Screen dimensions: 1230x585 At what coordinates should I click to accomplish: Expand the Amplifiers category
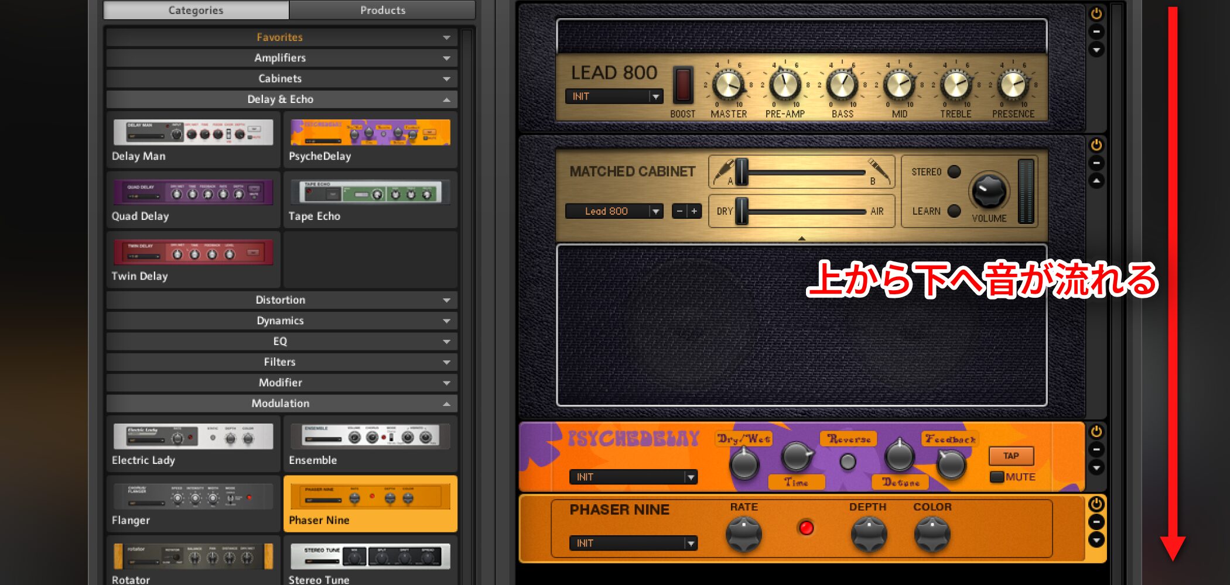[x=281, y=58]
